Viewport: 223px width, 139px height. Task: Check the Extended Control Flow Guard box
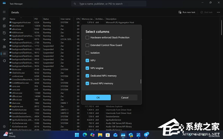click(87, 45)
